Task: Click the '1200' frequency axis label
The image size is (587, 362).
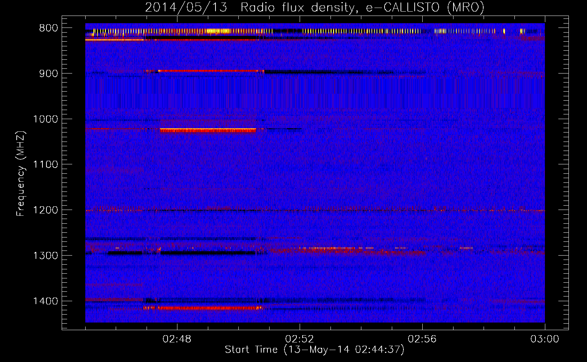Action: [46, 210]
